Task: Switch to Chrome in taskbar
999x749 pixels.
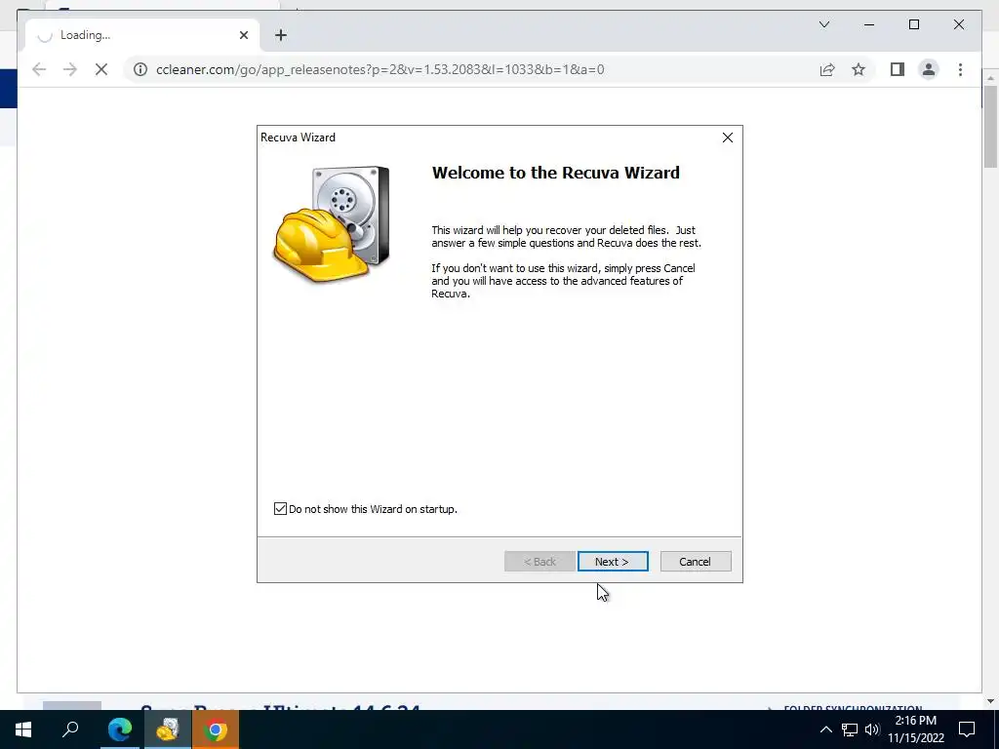Action: tap(216, 729)
